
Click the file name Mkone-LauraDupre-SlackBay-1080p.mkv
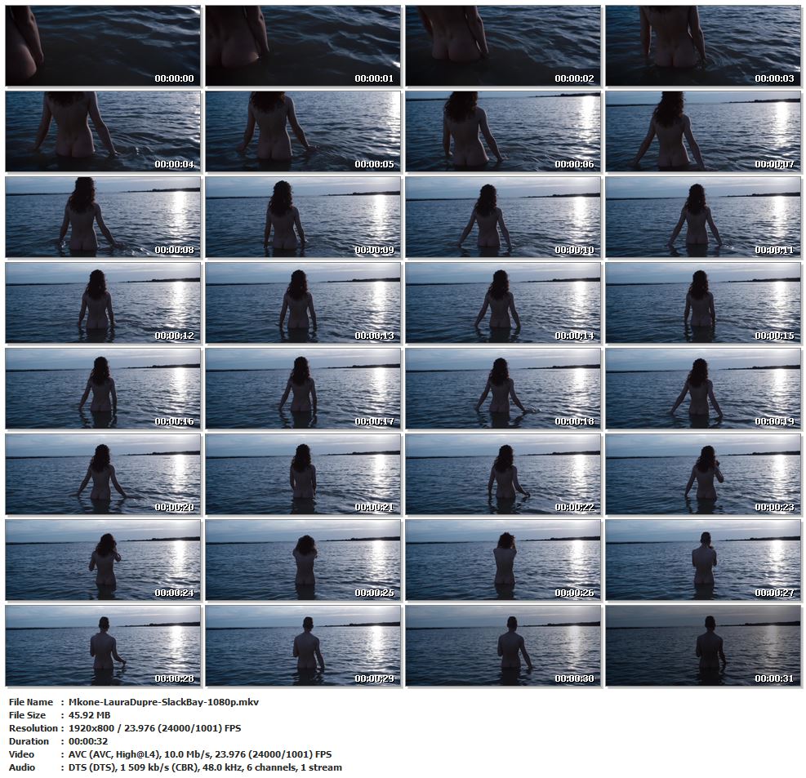(x=163, y=702)
